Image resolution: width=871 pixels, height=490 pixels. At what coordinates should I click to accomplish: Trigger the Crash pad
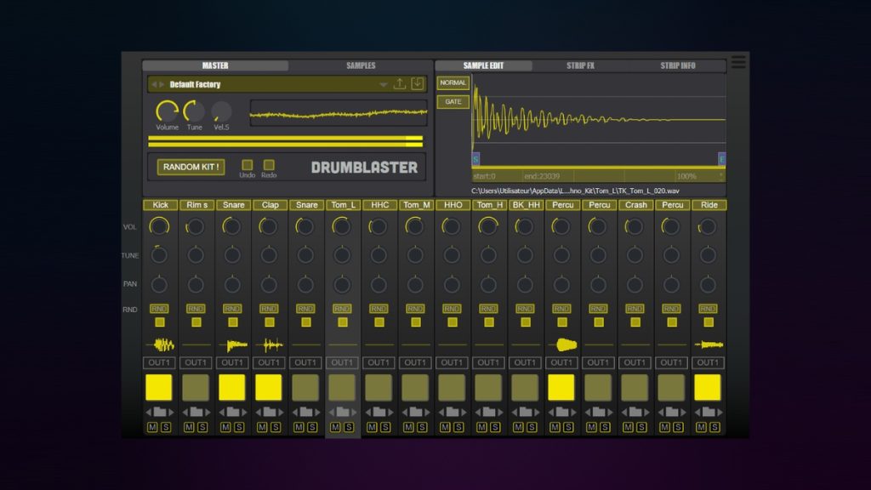(x=635, y=387)
